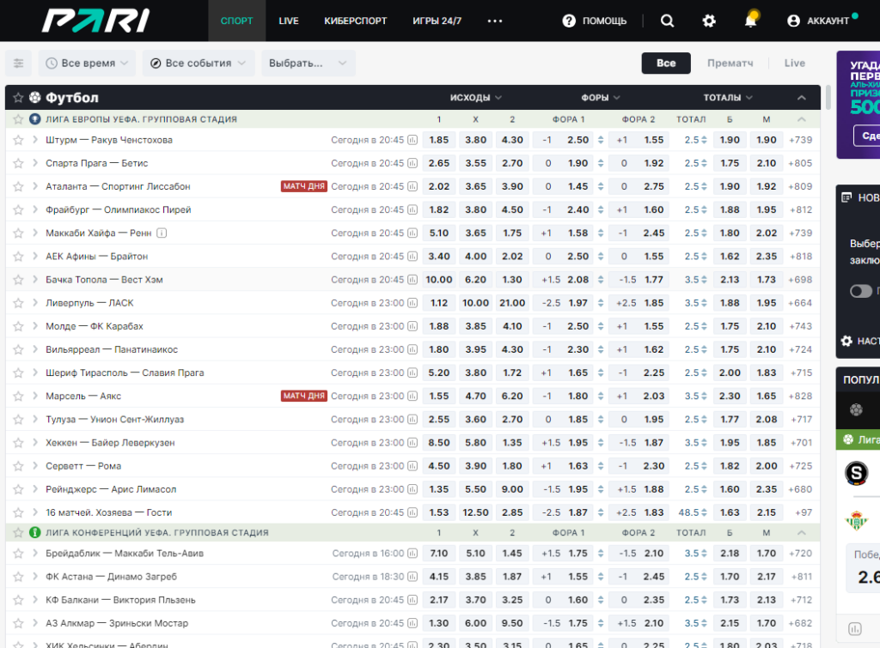The width and height of the screenshot is (880, 648).
Task: Switch to the Live tab in header
Action: [289, 21]
